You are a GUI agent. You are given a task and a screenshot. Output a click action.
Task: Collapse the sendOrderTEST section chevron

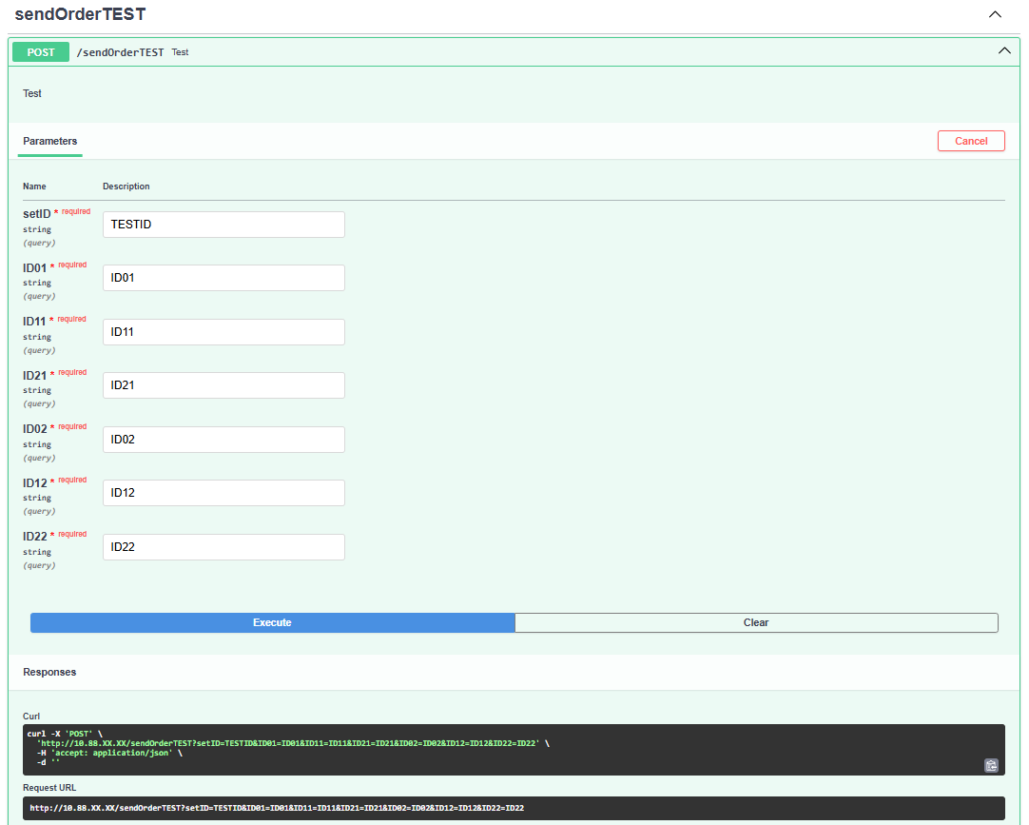point(995,14)
